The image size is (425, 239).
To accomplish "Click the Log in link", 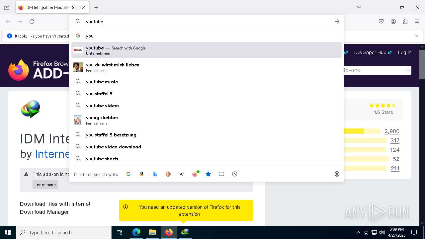I will [x=404, y=52].
